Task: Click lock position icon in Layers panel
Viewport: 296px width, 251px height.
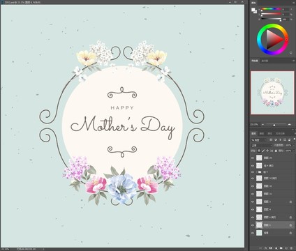Action: (267, 151)
